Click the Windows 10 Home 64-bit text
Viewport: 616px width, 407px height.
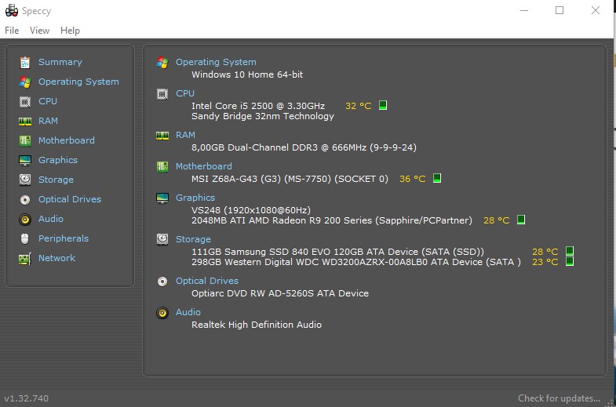(247, 74)
